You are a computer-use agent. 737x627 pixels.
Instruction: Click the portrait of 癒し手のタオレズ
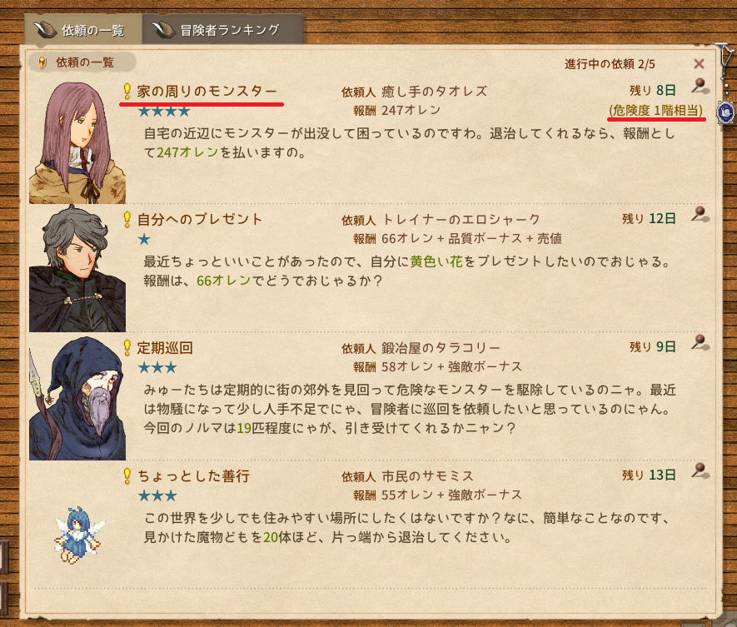point(77,142)
